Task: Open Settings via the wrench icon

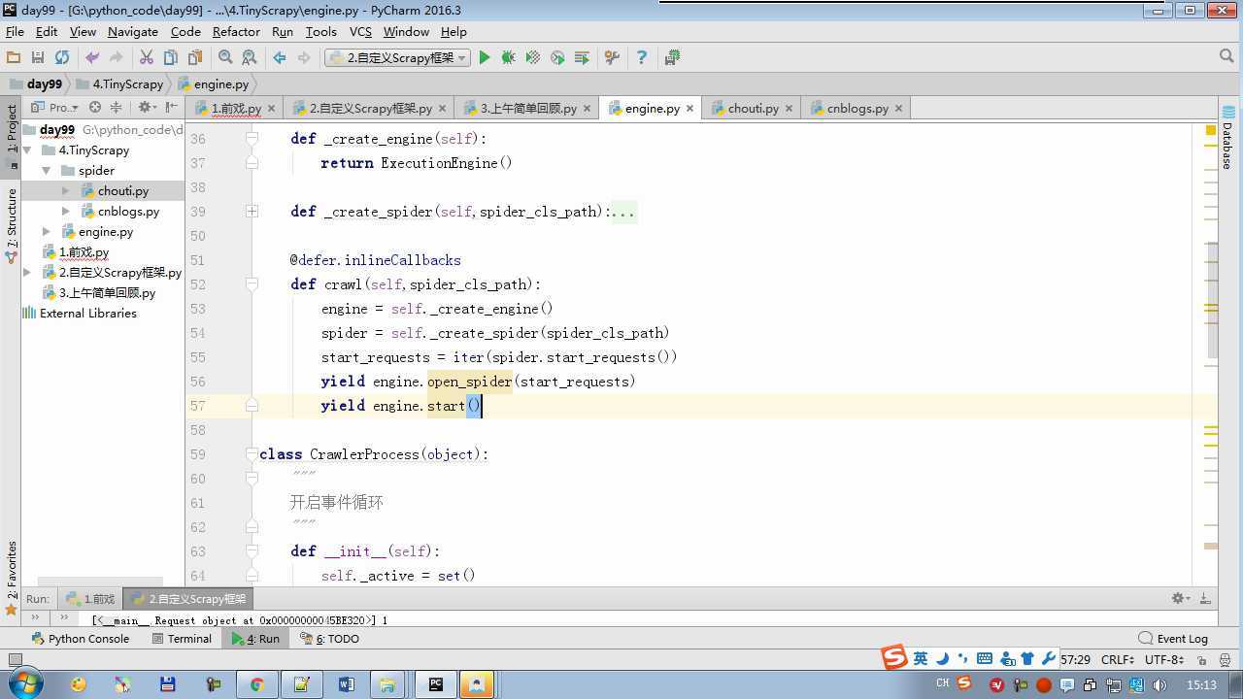Action: (612, 58)
